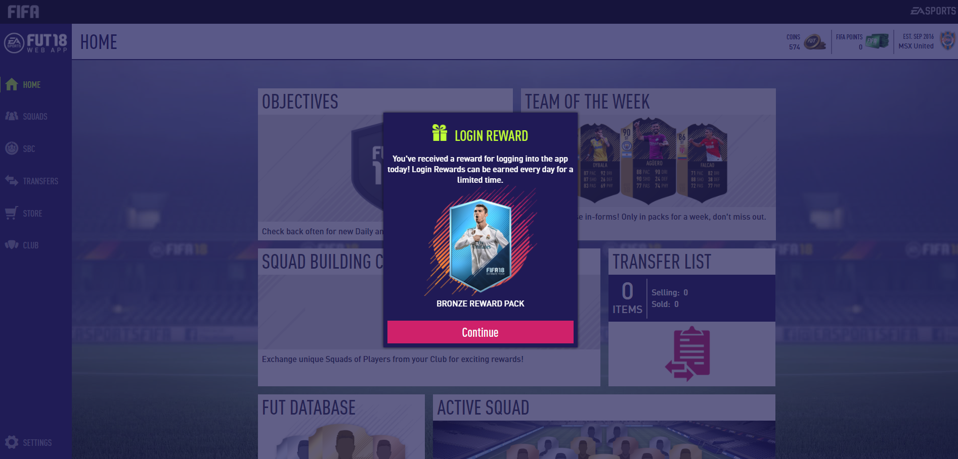
Task: Open the Active Squad tile
Action: pos(604,427)
